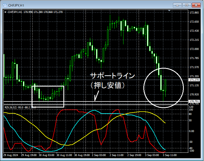This screenshot has height=161, width=204.
Task: Close the CHFJPY,H1 chart window
Action: click(196, 5)
